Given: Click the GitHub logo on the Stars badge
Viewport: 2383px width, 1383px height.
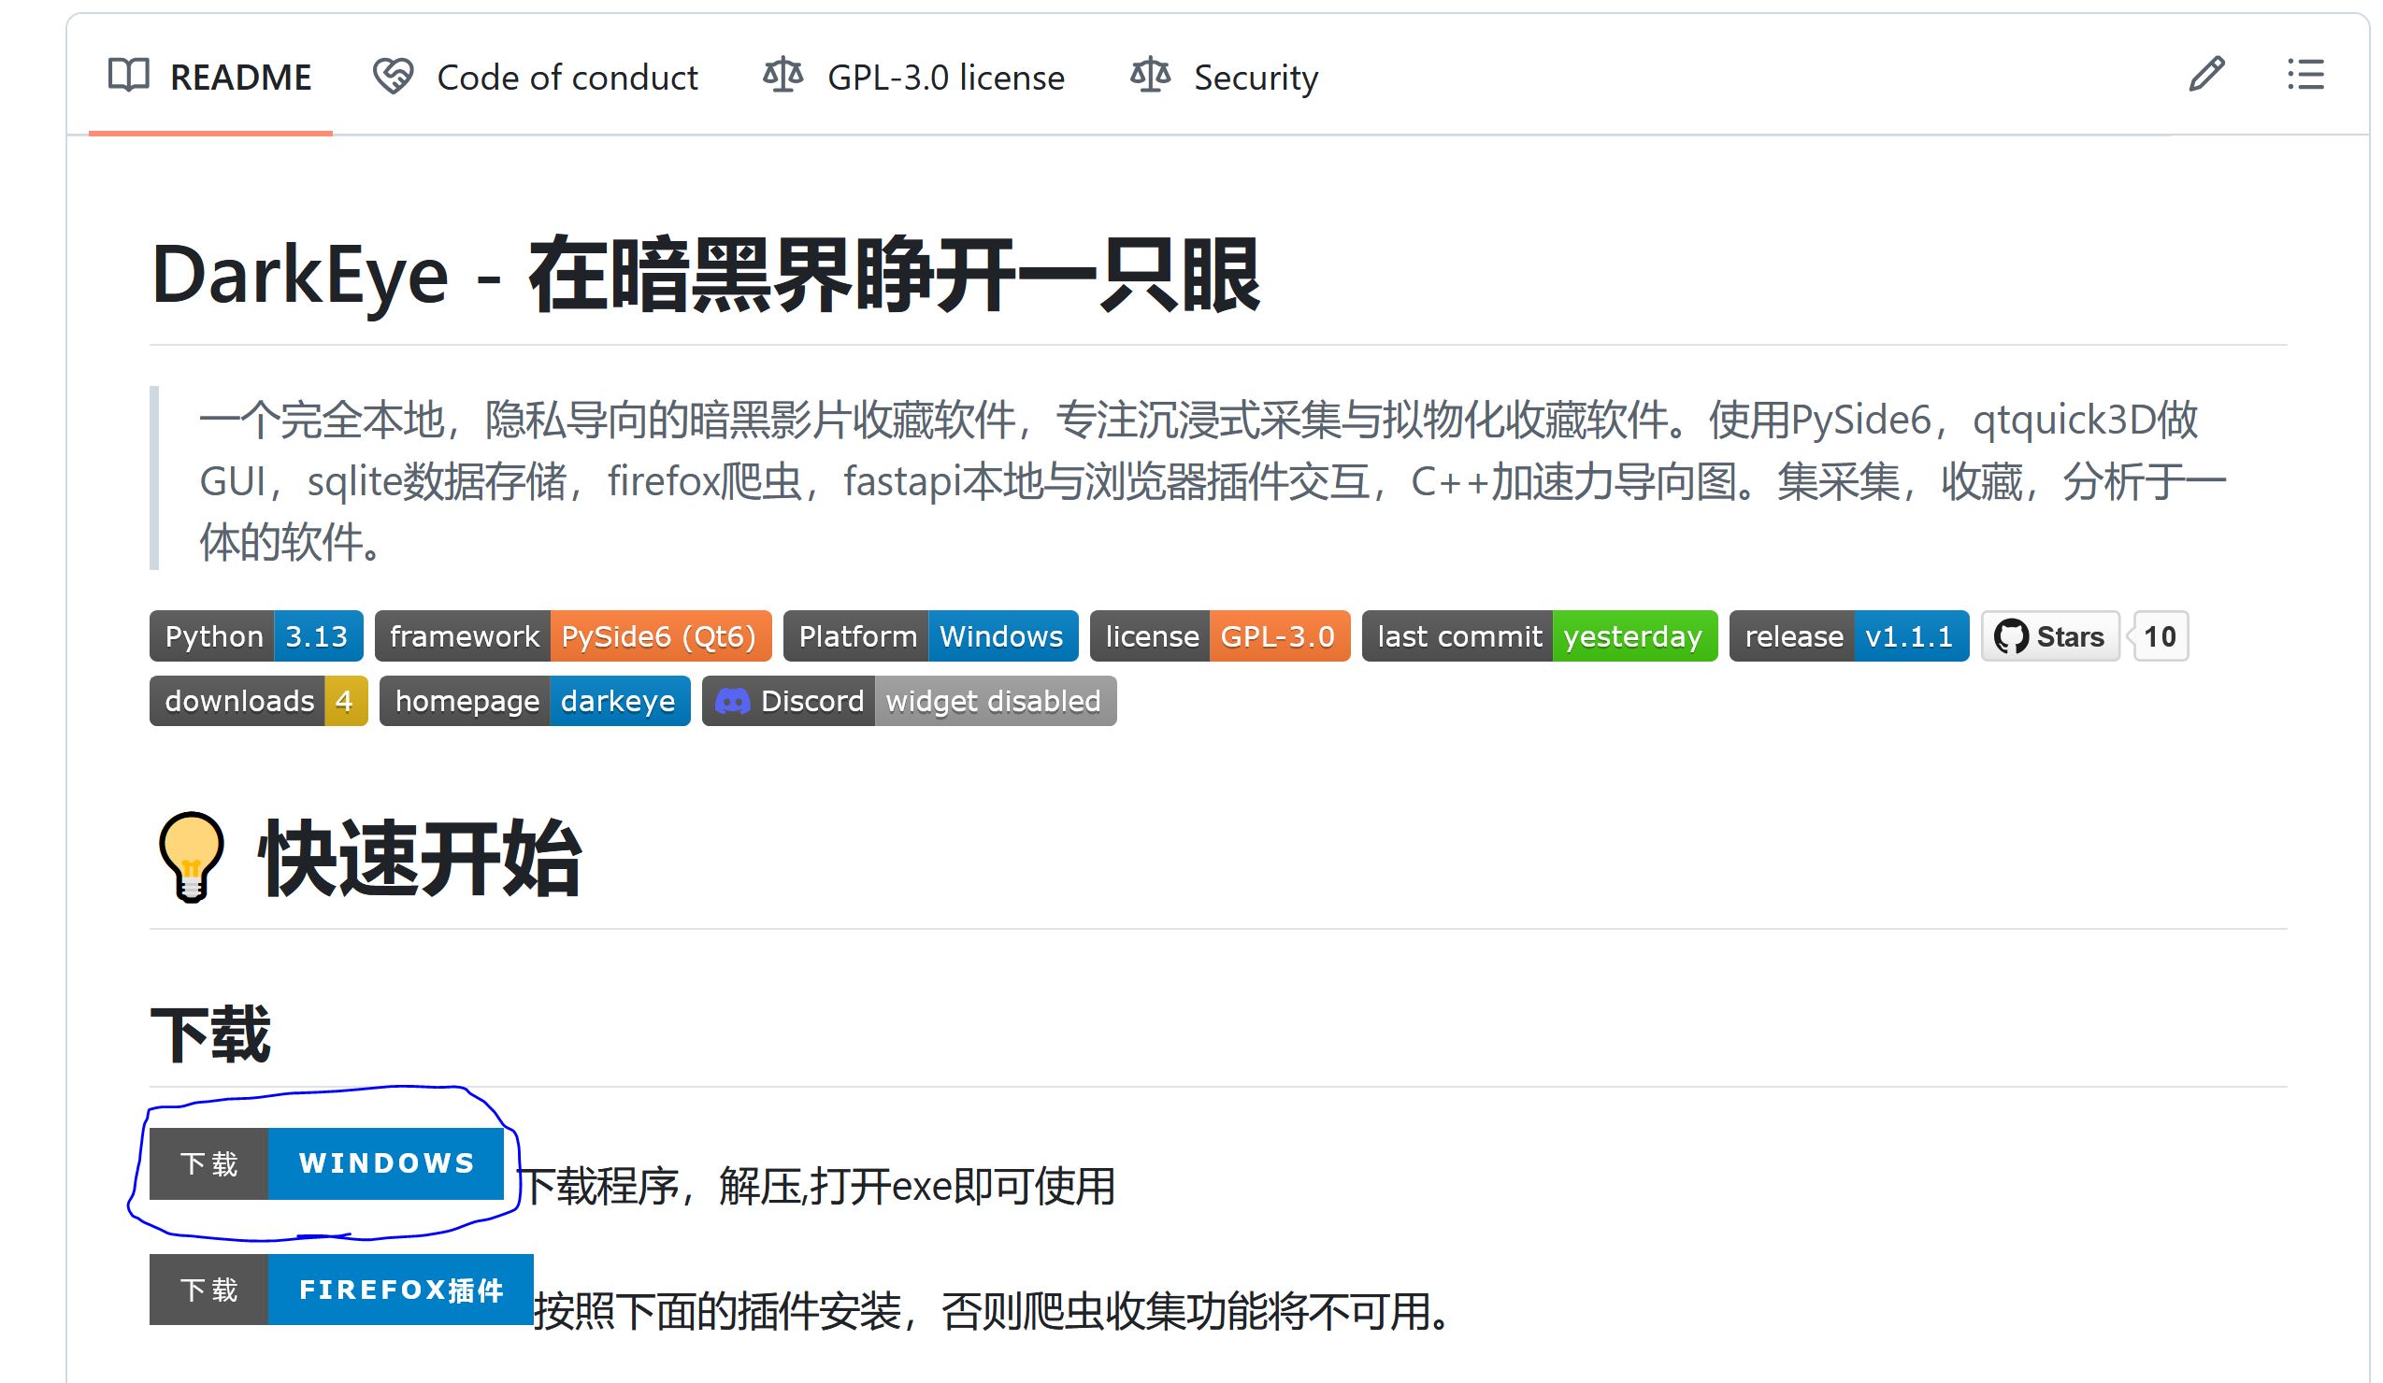Looking at the screenshot, I should [x=2011, y=636].
